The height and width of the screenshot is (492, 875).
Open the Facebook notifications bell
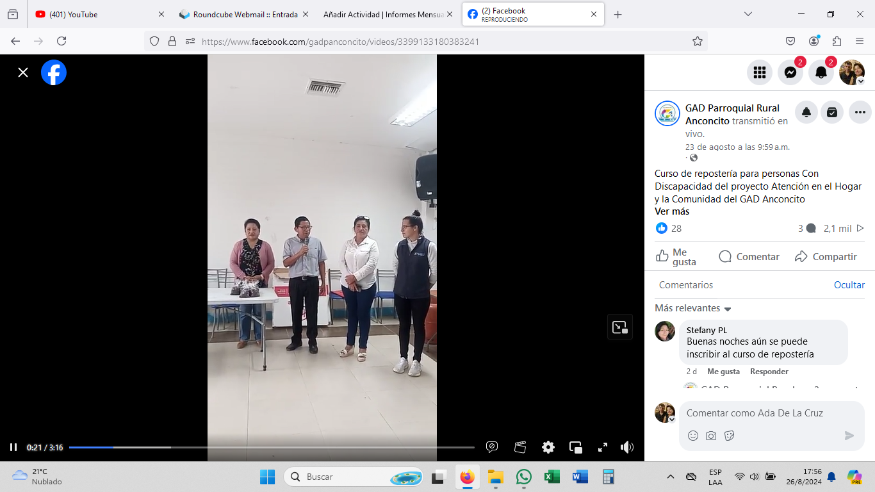tap(821, 72)
